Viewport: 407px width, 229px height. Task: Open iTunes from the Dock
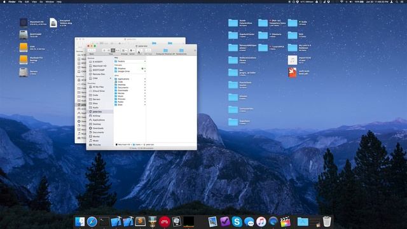pos(261,221)
